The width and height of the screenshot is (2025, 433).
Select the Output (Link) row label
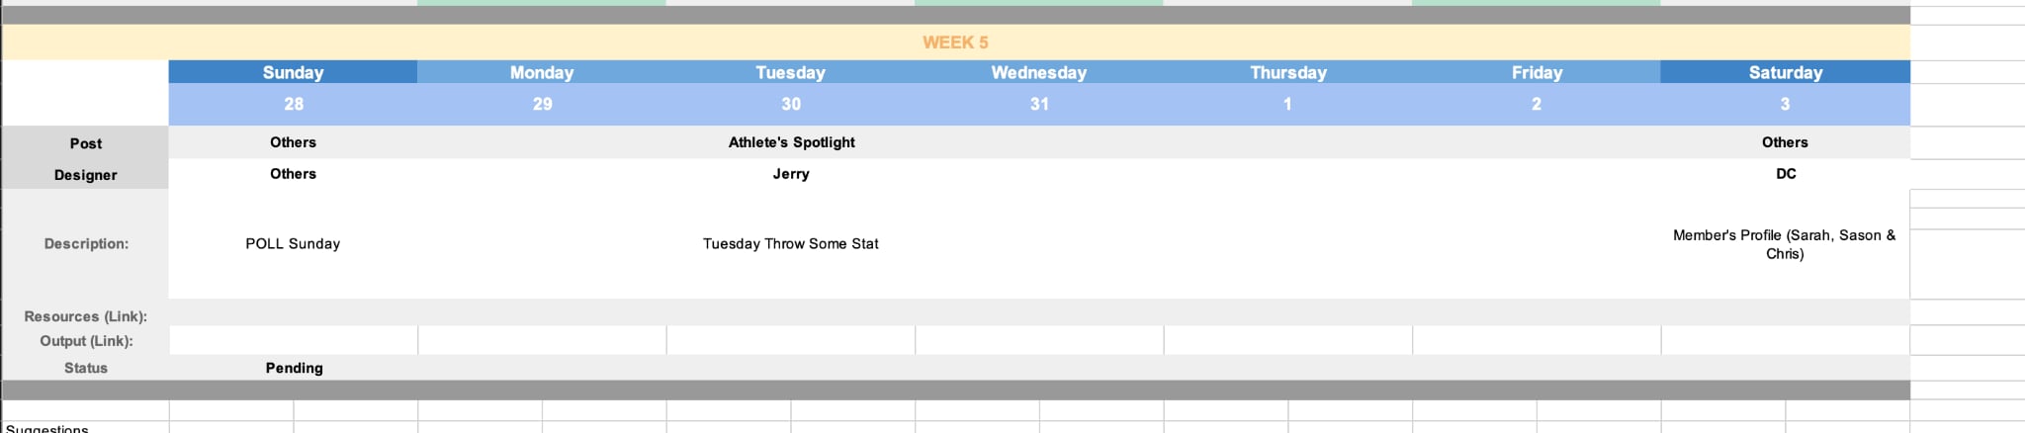point(86,341)
